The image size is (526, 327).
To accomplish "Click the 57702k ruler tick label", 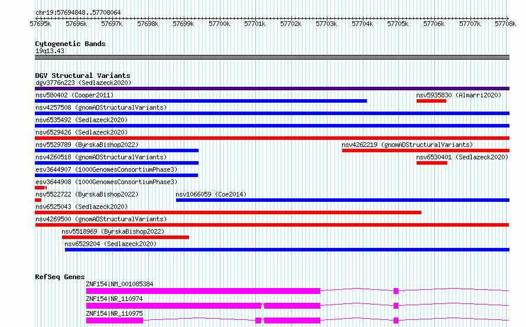I will (x=291, y=24).
